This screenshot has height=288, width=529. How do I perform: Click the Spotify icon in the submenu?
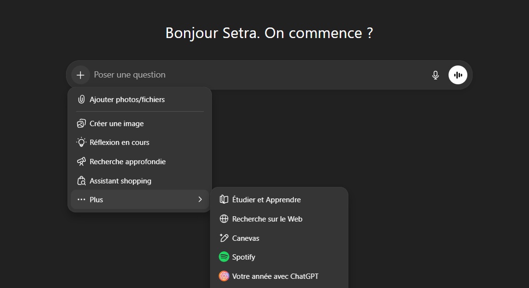(224, 257)
